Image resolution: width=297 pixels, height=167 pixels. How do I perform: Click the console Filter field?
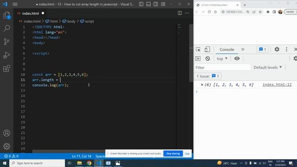point(222,67)
